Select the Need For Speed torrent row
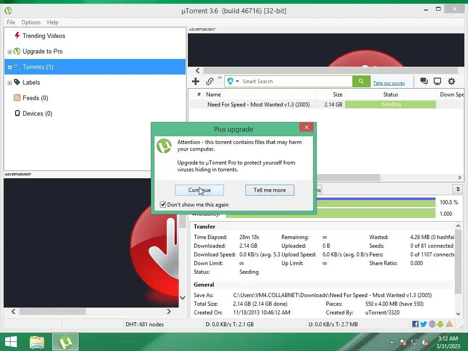The height and width of the screenshot is (351, 468). pyautogui.click(x=326, y=105)
